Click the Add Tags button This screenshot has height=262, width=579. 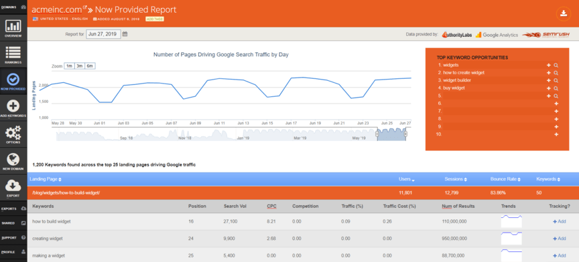[155, 19]
